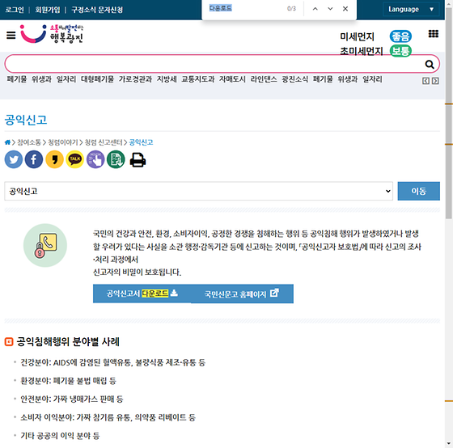Select the 지방세 keyword
The width and height of the screenshot is (453, 448).
[167, 79]
